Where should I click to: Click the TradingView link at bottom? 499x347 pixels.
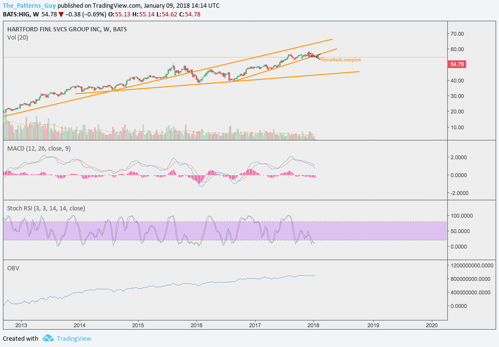coord(74,338)
